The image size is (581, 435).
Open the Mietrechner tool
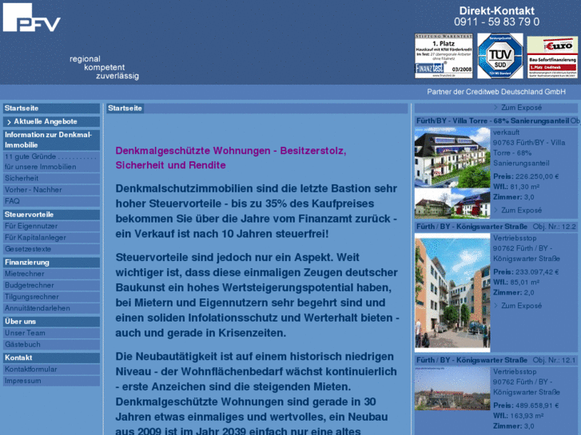pyautogui.click(x=51, y=274)
